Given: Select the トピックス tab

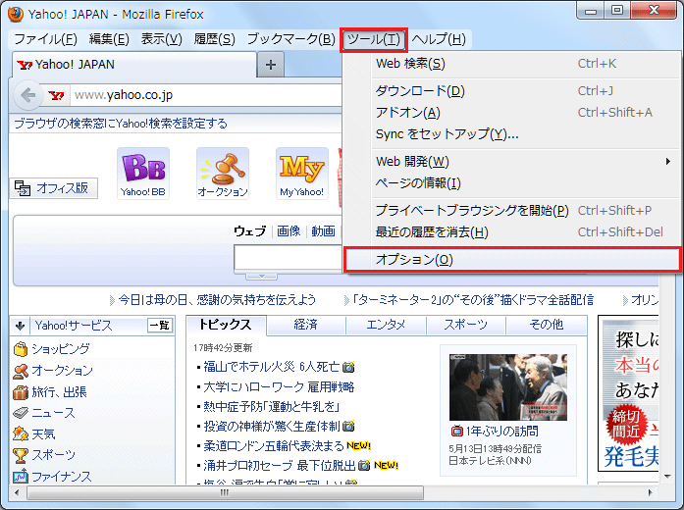Looking at the screenshot, I should (x=226, y=325).
